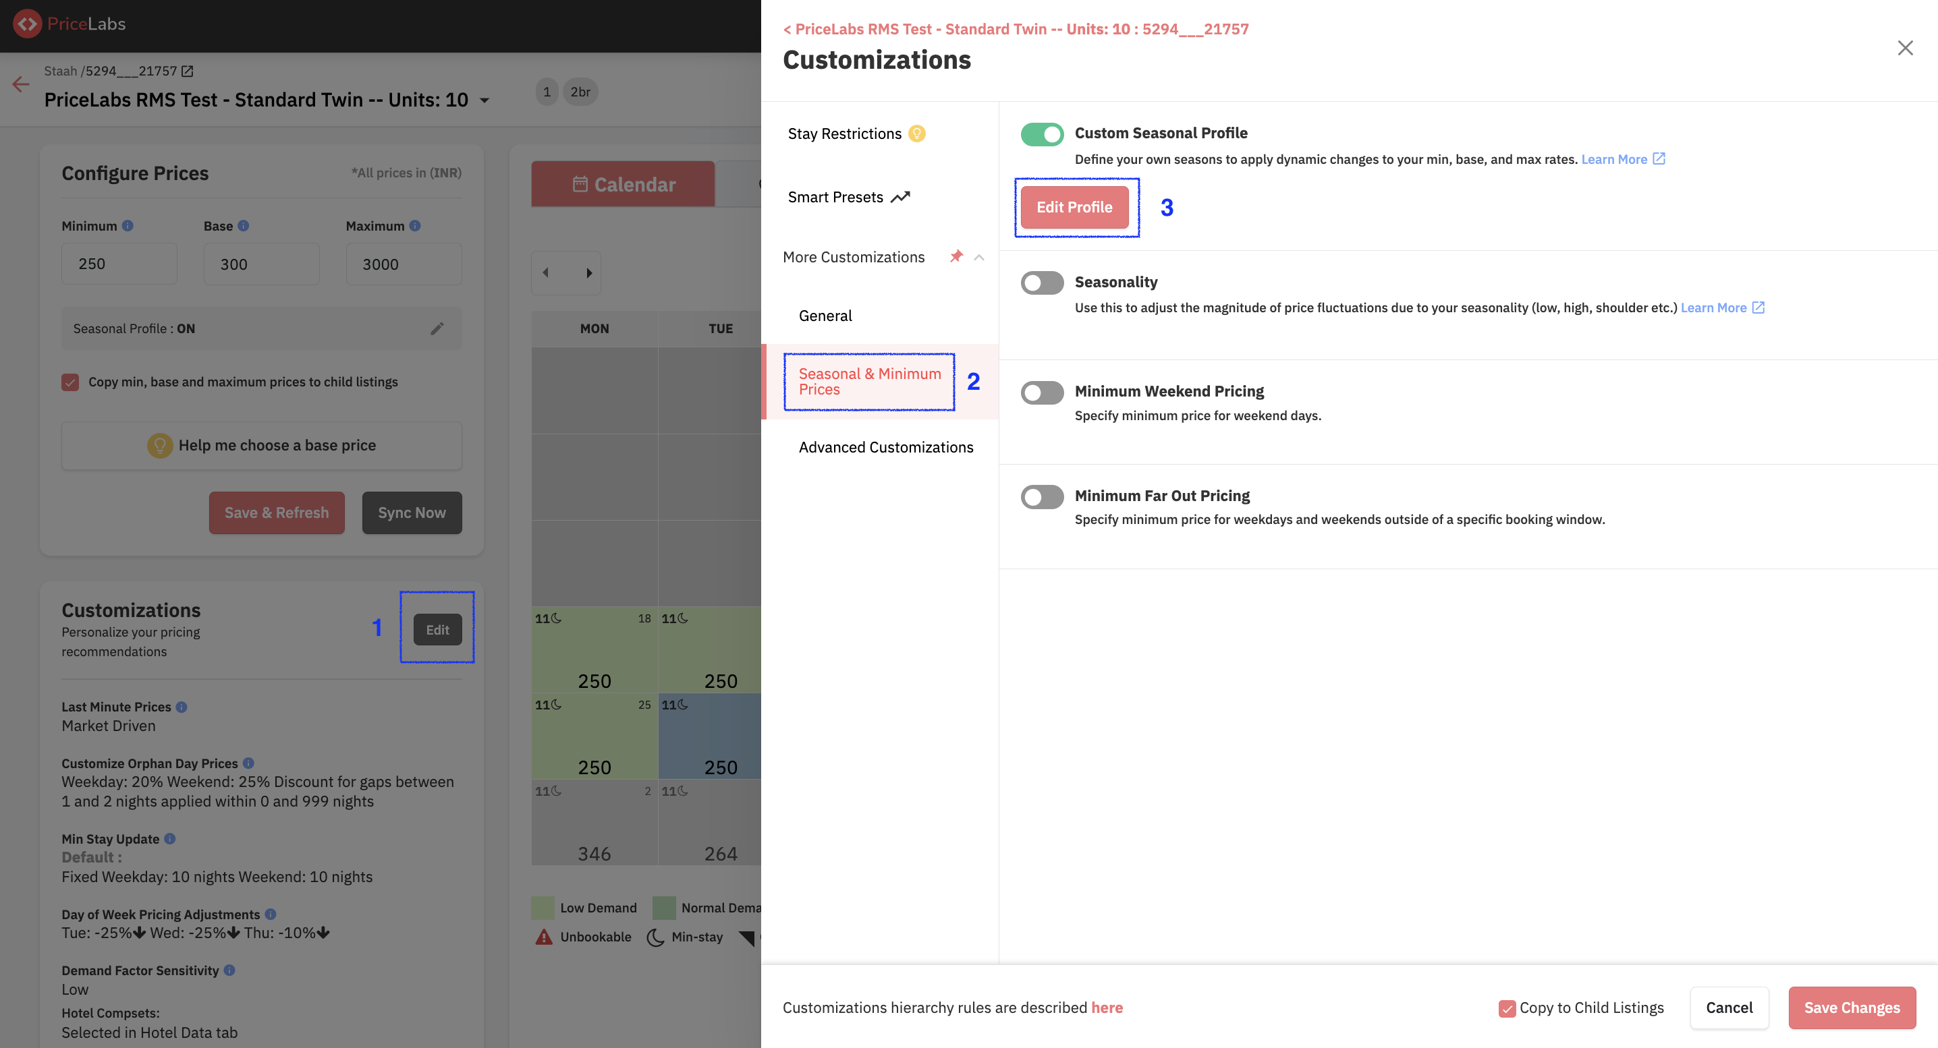1938x1048 pixels.
Task: Uncheck Copy to Child Listings checkbox
Action: pyautogui.click(x=1506, y=1008)
